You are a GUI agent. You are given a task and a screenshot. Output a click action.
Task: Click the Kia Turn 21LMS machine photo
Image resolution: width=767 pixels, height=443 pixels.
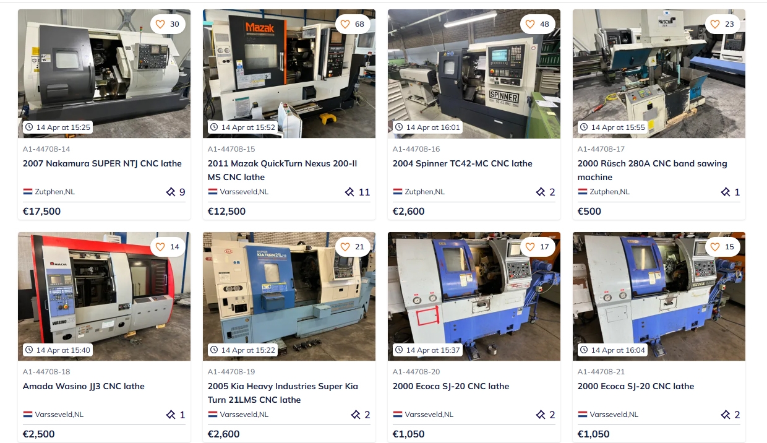[x=289, y=296]
